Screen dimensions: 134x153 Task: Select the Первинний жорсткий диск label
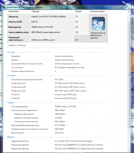[x=16, y=39]
